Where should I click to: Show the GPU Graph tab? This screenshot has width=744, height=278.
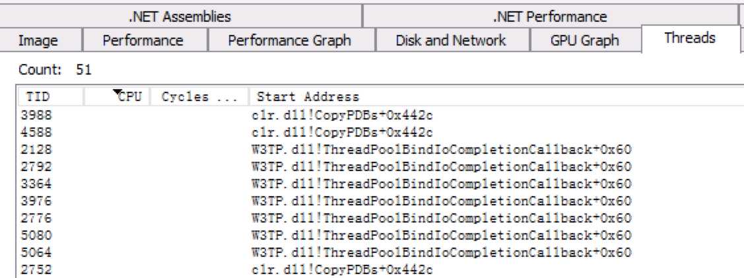click(x=584, y=40)
